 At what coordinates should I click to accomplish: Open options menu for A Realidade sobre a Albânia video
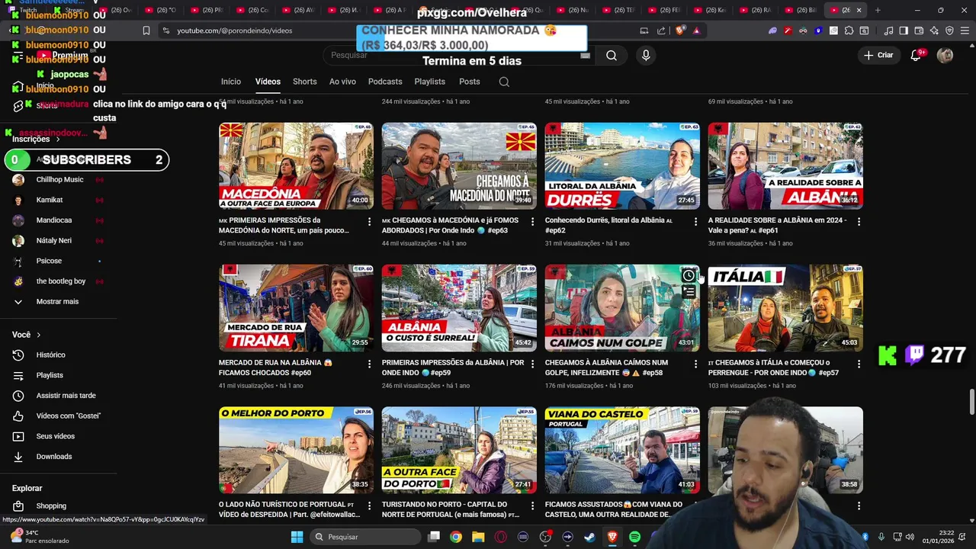point(859,222)
